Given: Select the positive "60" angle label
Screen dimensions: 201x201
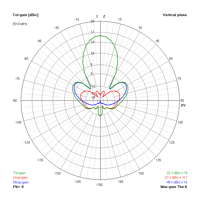Looking at the screenshot, I should 171,59.
